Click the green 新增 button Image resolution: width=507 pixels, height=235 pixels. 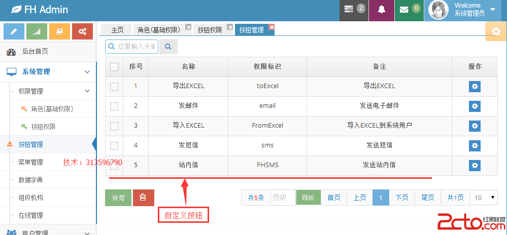(118, 198)
